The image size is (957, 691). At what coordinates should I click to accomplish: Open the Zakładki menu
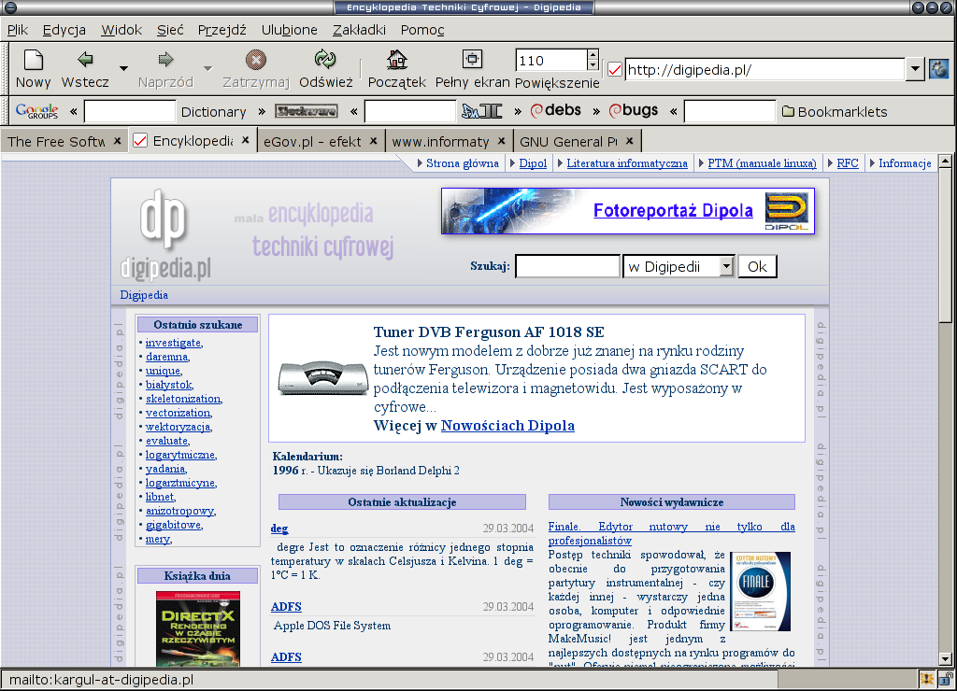tap(359, 30)
